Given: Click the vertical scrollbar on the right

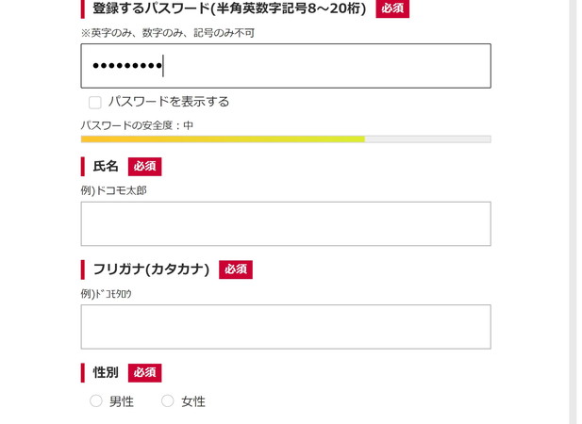Looking at the screenshot, I should coord(574,212).
